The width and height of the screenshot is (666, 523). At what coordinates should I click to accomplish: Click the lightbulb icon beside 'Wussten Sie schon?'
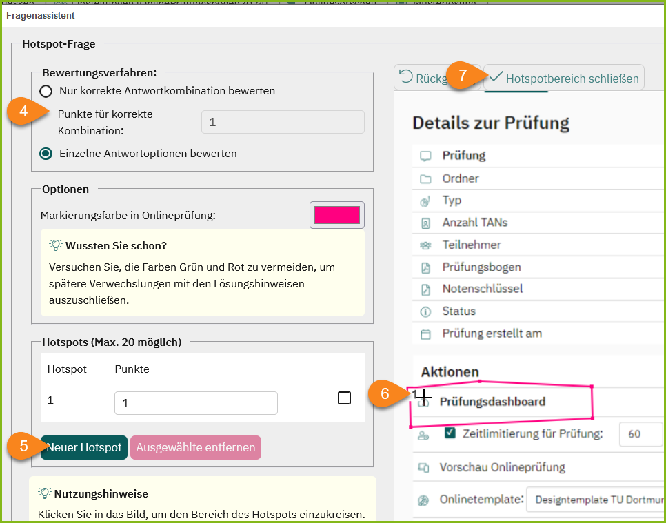pos(56,245)
